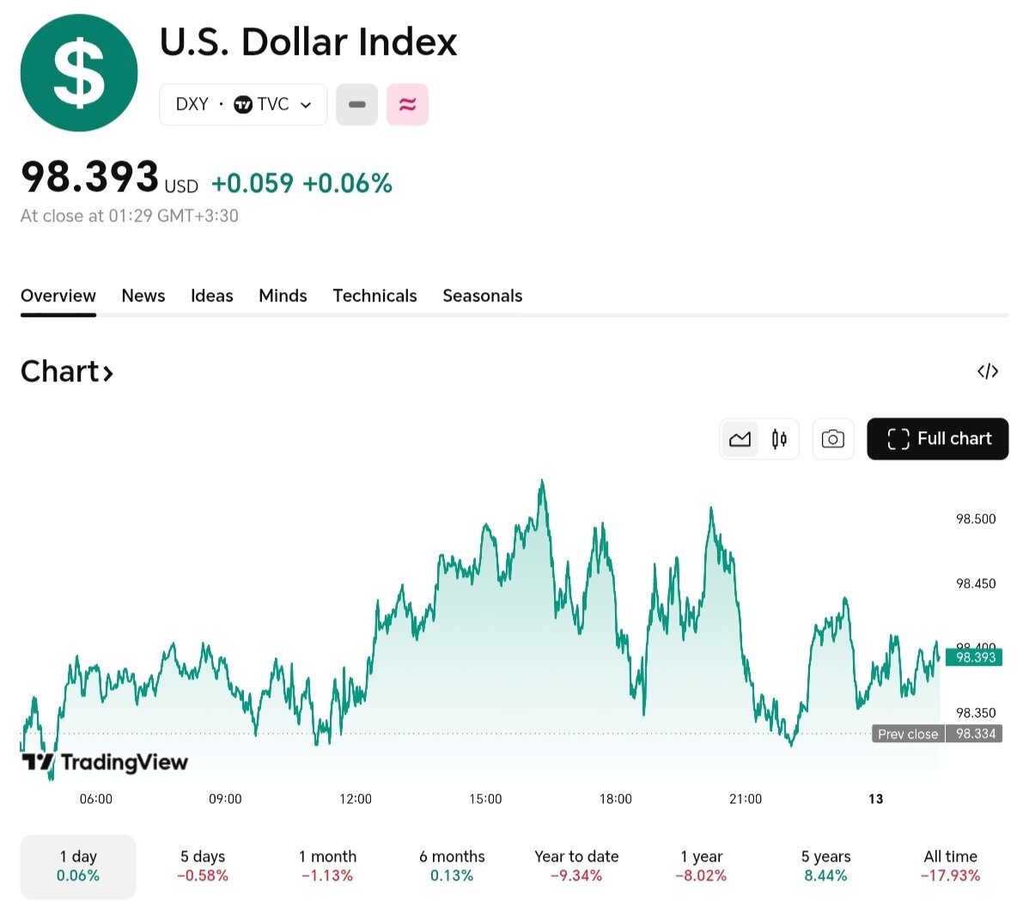Select the line chart style icon

[740, 438]
